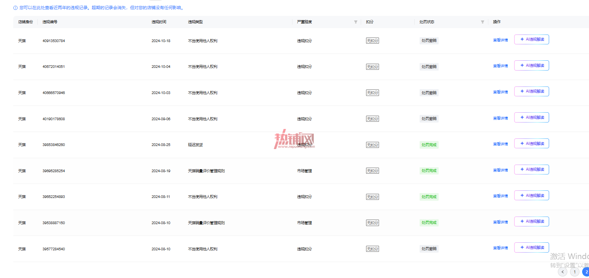Click filter icon in 处罚状态 column header
This screenshot has width=589, height=278.
(482, 22)
